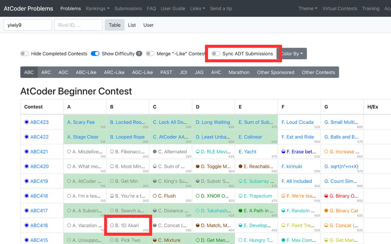Click difficulty circle of G. Binary Cat problem
Image resolution: width=391 pixels, height=244 pixels.
click(326, 211)
